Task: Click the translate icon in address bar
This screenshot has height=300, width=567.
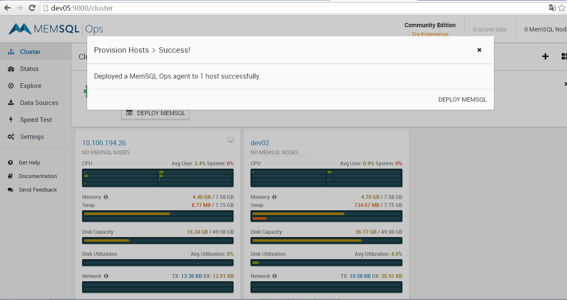Action: click(553, 8)
